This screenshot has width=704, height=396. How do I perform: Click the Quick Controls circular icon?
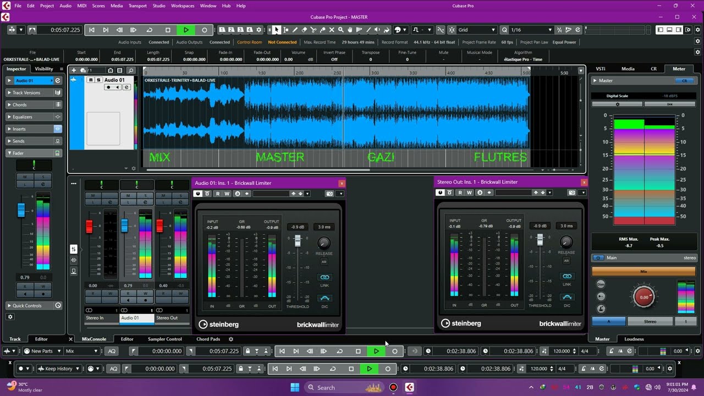[58, 306]
